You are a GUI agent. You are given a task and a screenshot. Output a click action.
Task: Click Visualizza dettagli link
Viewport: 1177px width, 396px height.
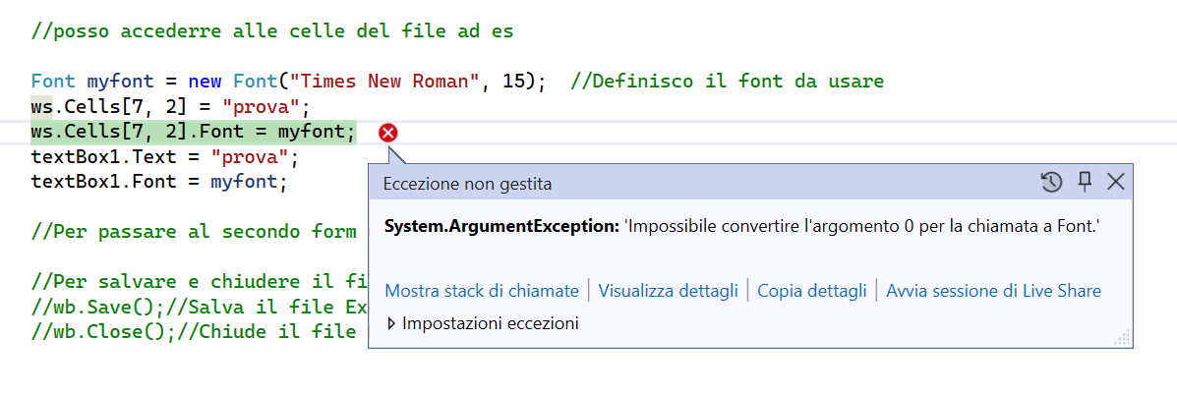(x=668, y=291)
